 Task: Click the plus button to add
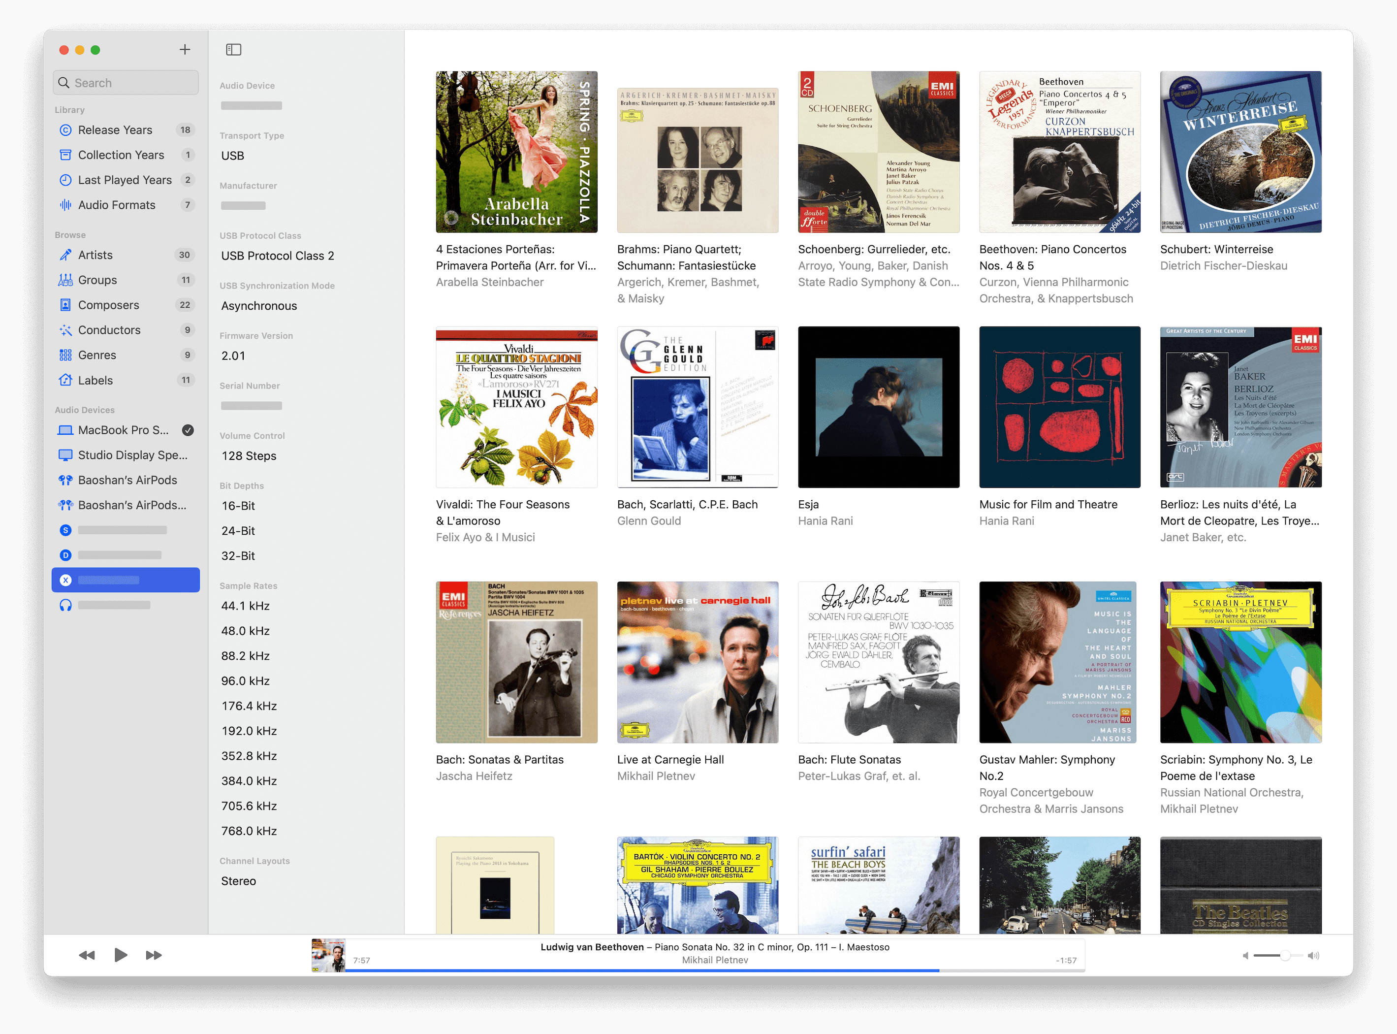(x=185, y=49)
